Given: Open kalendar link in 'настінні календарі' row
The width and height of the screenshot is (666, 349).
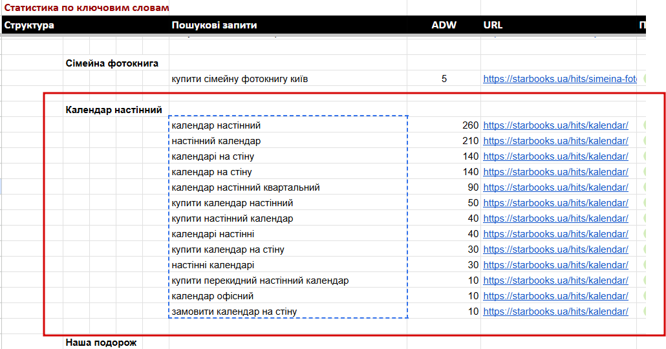Looking at the screenshot, I should (x=555, y=265).
